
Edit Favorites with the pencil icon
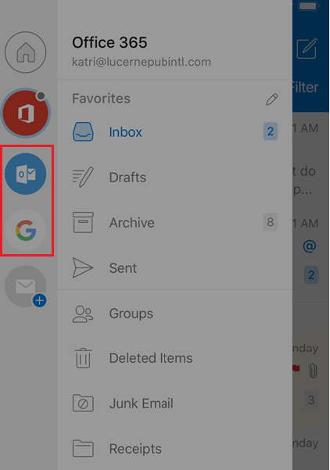[272, 99]
